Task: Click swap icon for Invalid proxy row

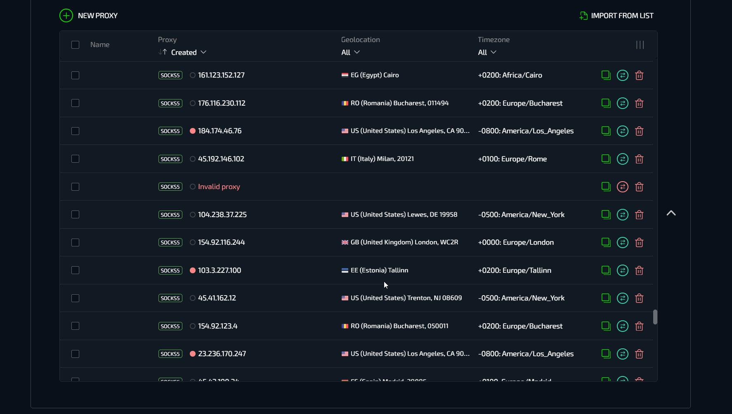Action: point(622,187)
